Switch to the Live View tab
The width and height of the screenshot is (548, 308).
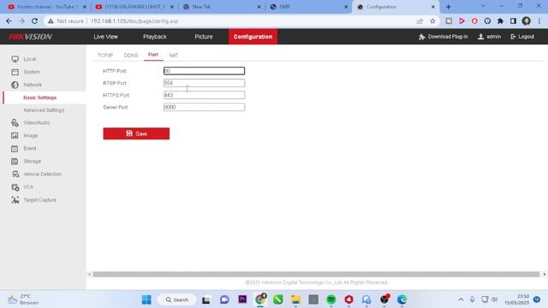[x=105, y=37]
